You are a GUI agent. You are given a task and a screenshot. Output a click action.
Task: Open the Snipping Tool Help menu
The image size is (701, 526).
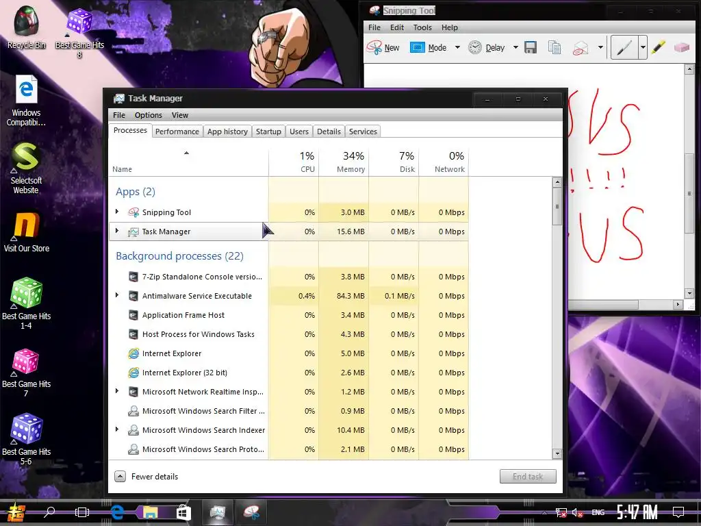click(x=450, y=27)
